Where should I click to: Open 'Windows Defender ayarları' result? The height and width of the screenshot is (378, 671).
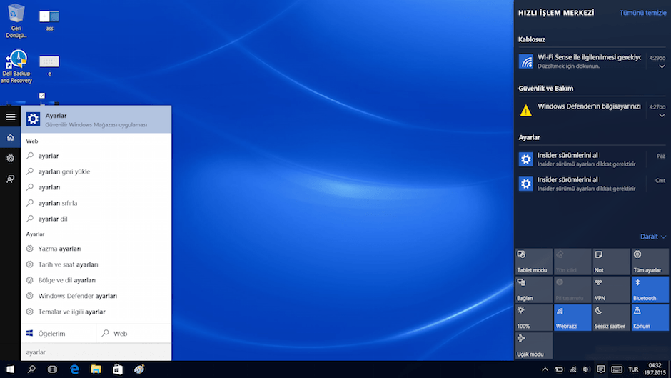[x=96, y=296]
